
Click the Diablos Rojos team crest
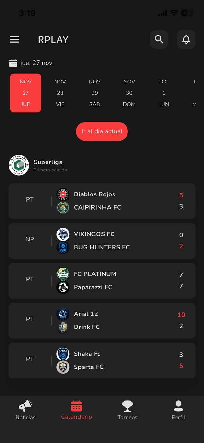(x=63, y=194)
